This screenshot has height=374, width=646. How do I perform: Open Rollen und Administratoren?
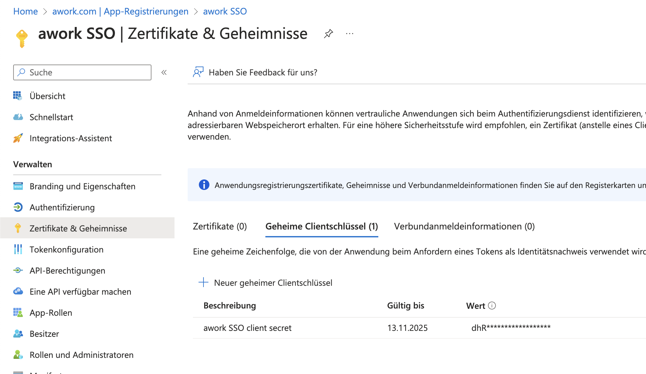tap(81, 355)
